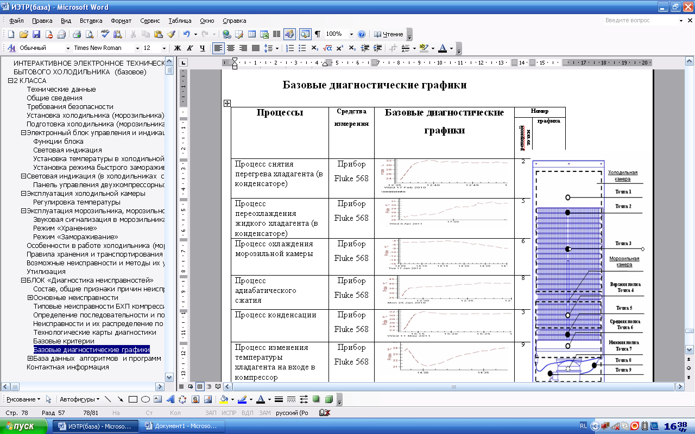Screen dimensions: 695x434
Task: Open the Word Help question icon
Action: tap(362, 34)
